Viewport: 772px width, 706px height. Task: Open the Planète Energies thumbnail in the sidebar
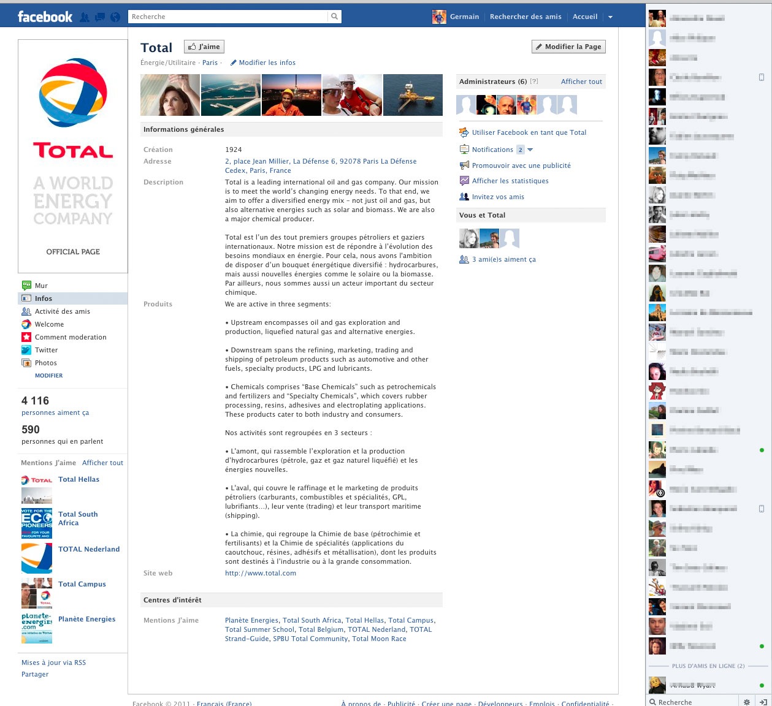click(x=37, y=628)
